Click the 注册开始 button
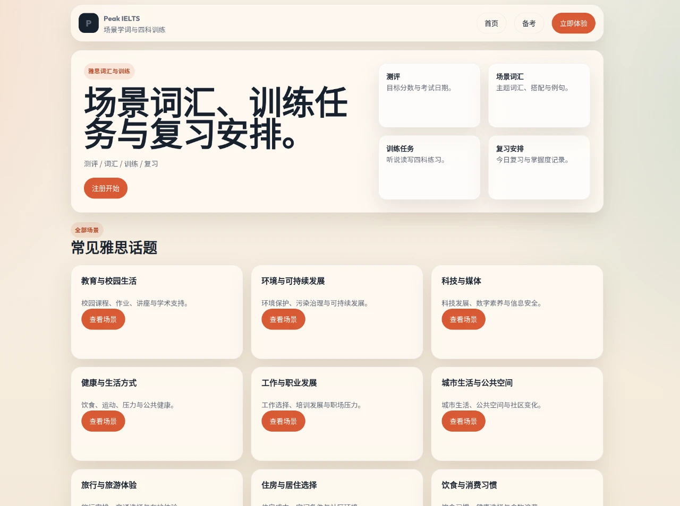The height and width of the screenshot is (506, 680). click(x=106, y=188)
